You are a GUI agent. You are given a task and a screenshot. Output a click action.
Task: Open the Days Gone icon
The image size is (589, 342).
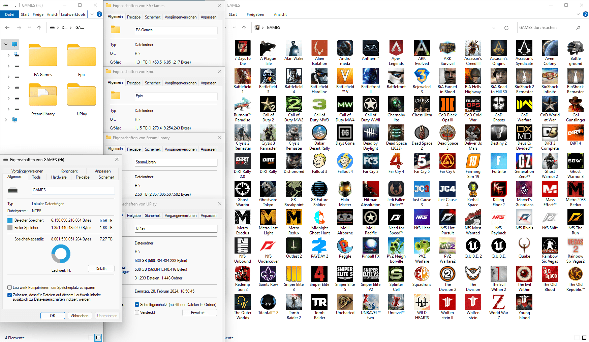[345, 135]
